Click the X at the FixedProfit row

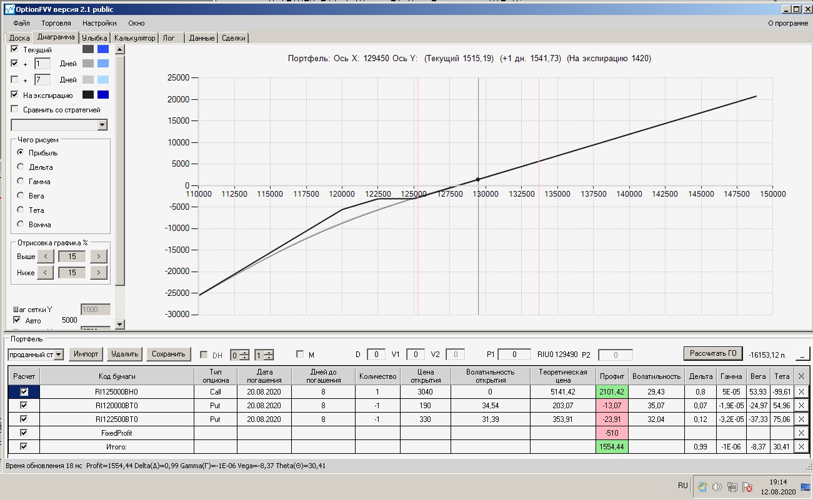[x=802, y=433]
